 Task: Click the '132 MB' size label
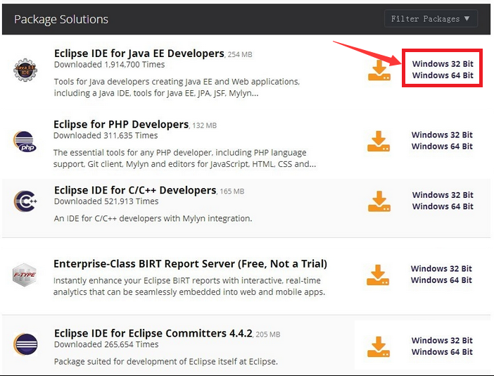(x=205, y=125)
